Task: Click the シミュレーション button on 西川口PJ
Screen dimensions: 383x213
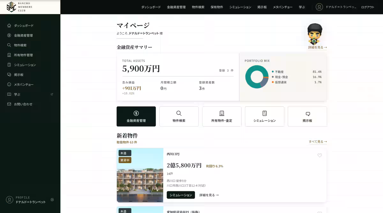Action: click(181, 195)
